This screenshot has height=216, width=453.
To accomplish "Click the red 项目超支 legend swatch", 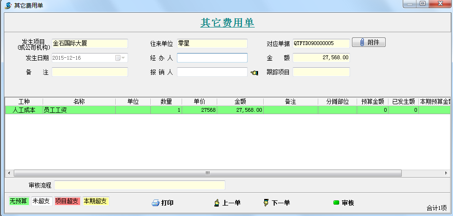I will (x=68, y=201).
